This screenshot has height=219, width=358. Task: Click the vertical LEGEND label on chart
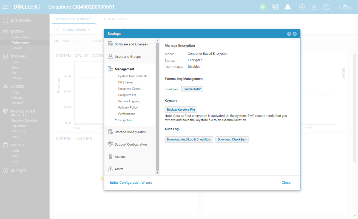coord(343,74)
